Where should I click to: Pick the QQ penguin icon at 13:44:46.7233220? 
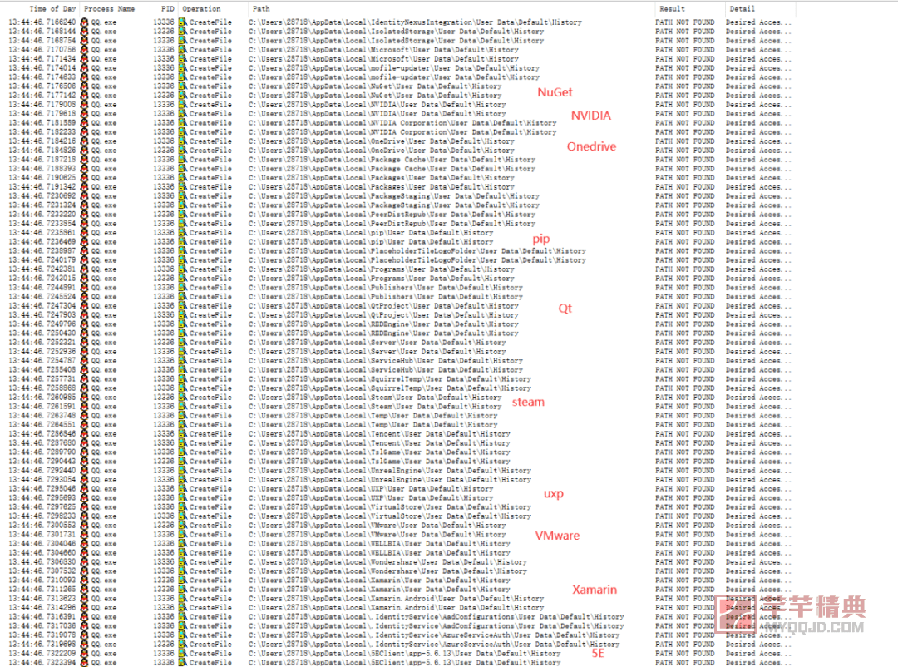coord(85,215)
